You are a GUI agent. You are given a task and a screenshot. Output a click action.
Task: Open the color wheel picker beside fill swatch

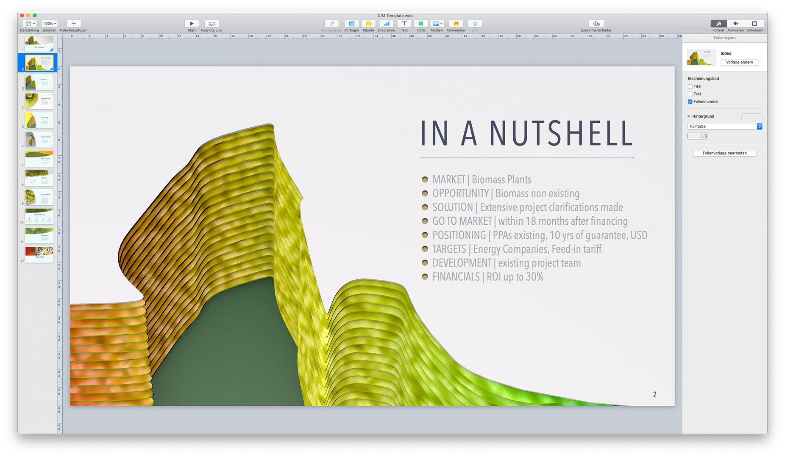705,136
